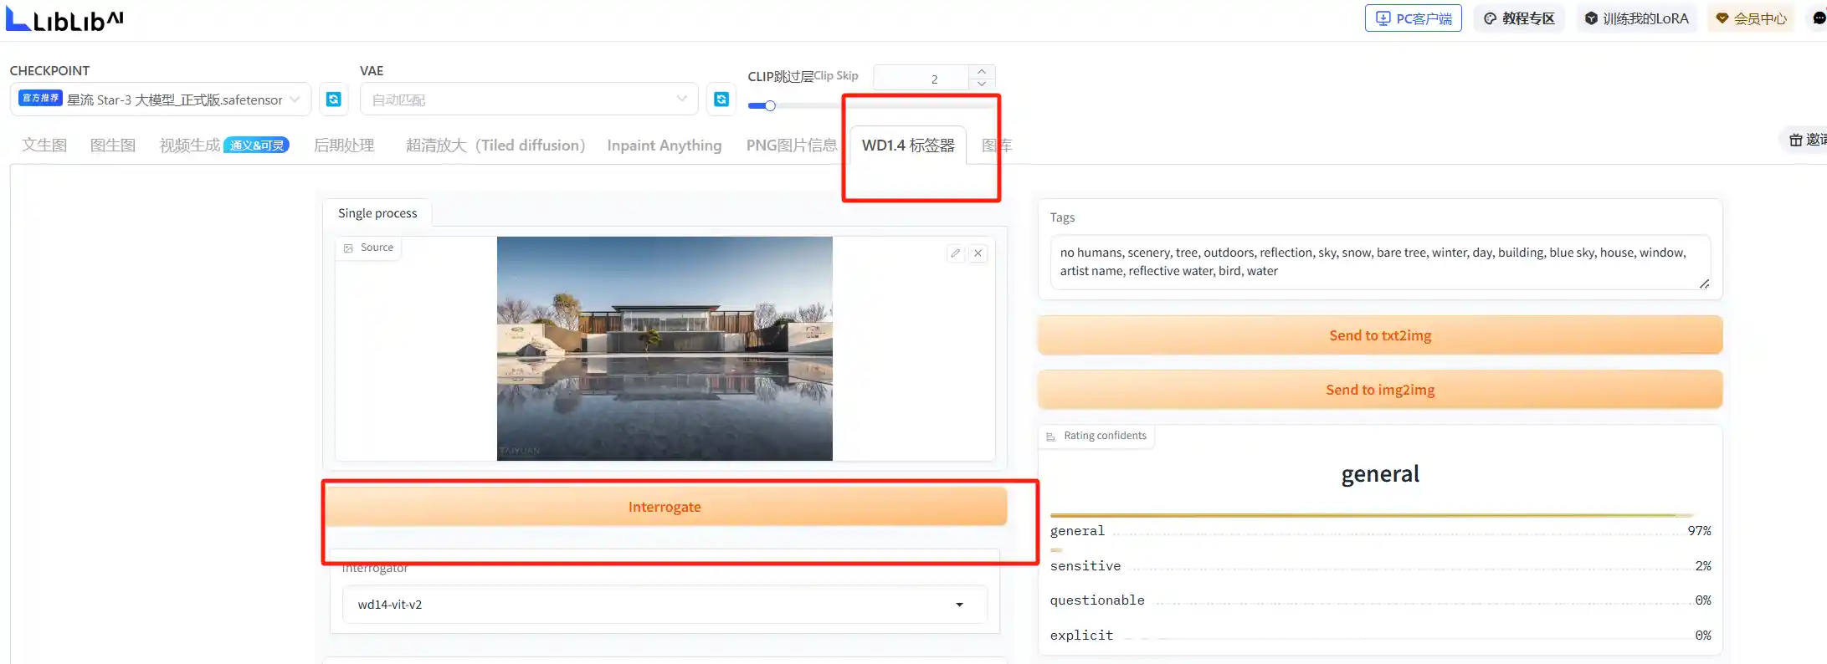The image size is (1827, 664).
Task: Select the WD1.4 标签器 tab
Action: point(908,146)
